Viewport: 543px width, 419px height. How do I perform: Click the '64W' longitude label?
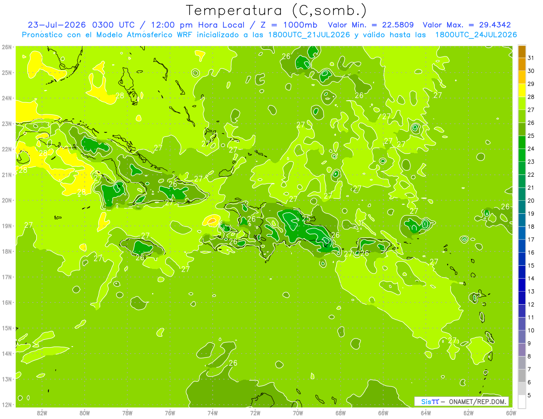[426, 413]
